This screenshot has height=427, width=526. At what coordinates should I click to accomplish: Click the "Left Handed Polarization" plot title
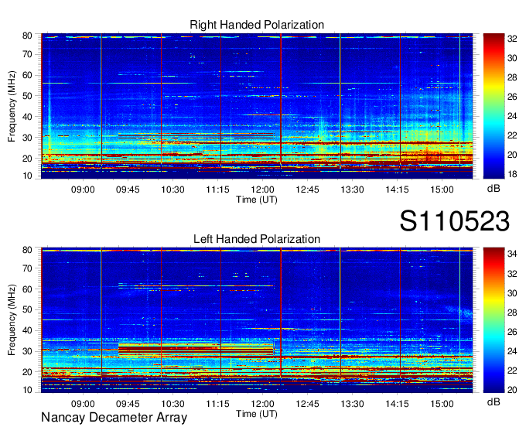(x=257, y=239)
